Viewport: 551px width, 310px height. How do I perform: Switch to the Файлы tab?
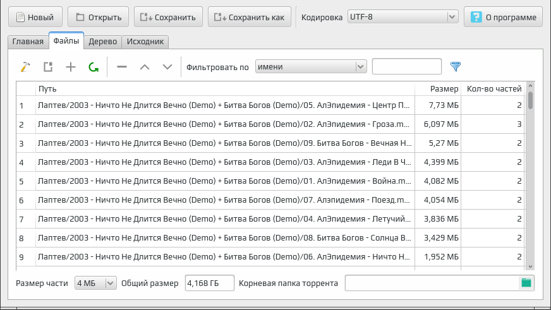pos(66,41)
